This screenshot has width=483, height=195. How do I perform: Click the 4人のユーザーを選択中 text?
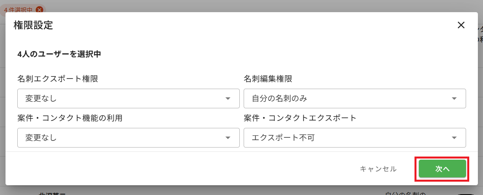(x=59, y=54)
